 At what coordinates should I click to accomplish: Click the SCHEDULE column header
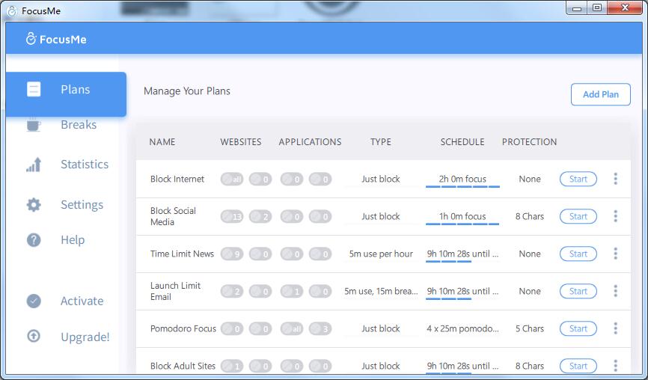pos(462,142)
